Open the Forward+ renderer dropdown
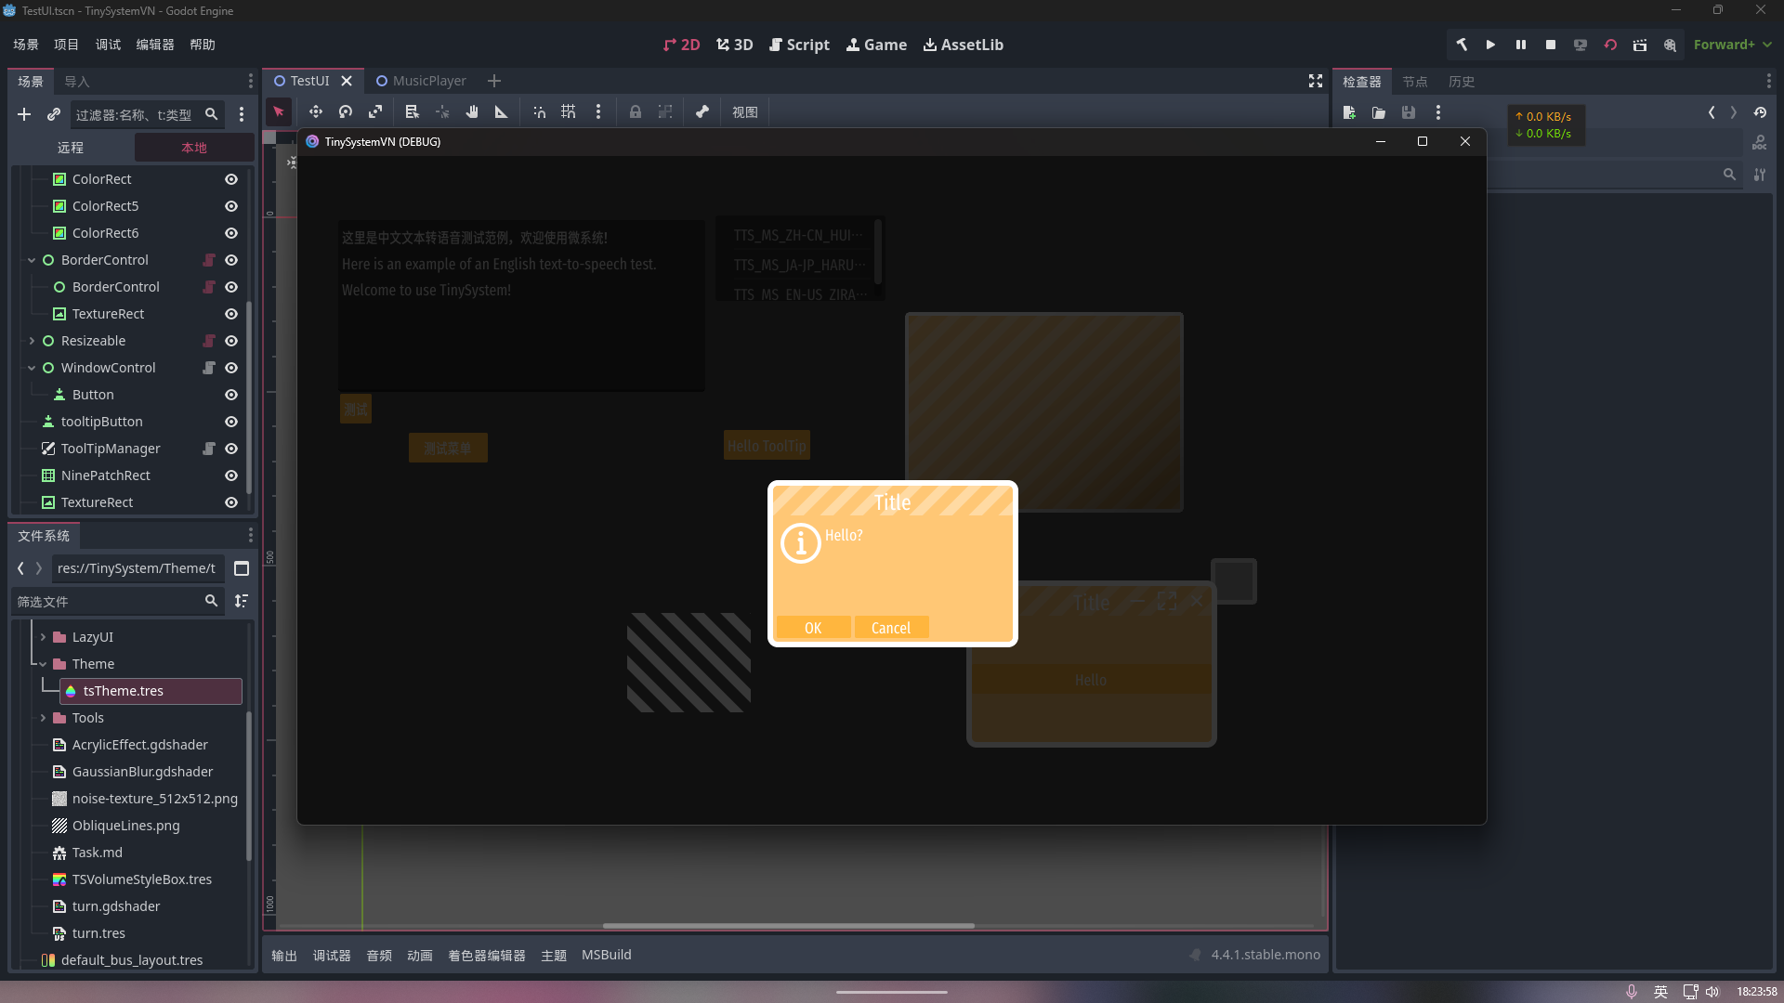The height and width of the screenshot is (1003, 1784). pyautogui.click(x=1729, y=44)
